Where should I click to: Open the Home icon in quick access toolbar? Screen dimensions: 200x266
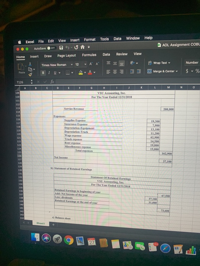coord(83,47)
